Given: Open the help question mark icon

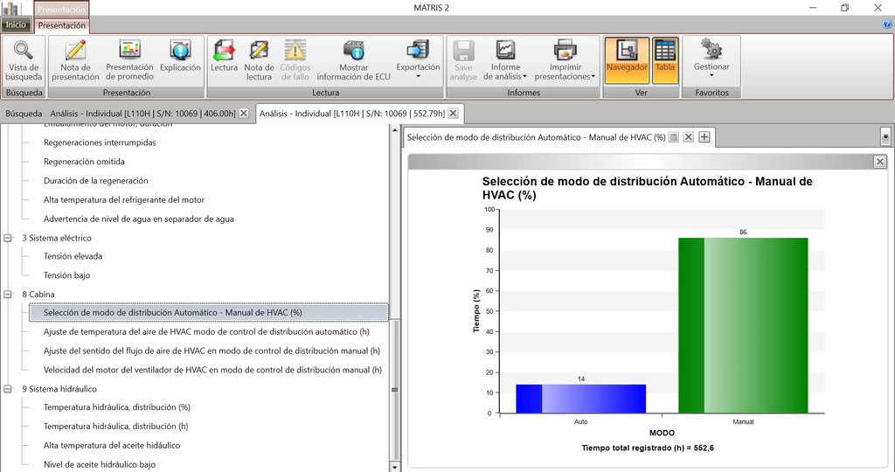Looking at the screenshot, I should point(887,24).
